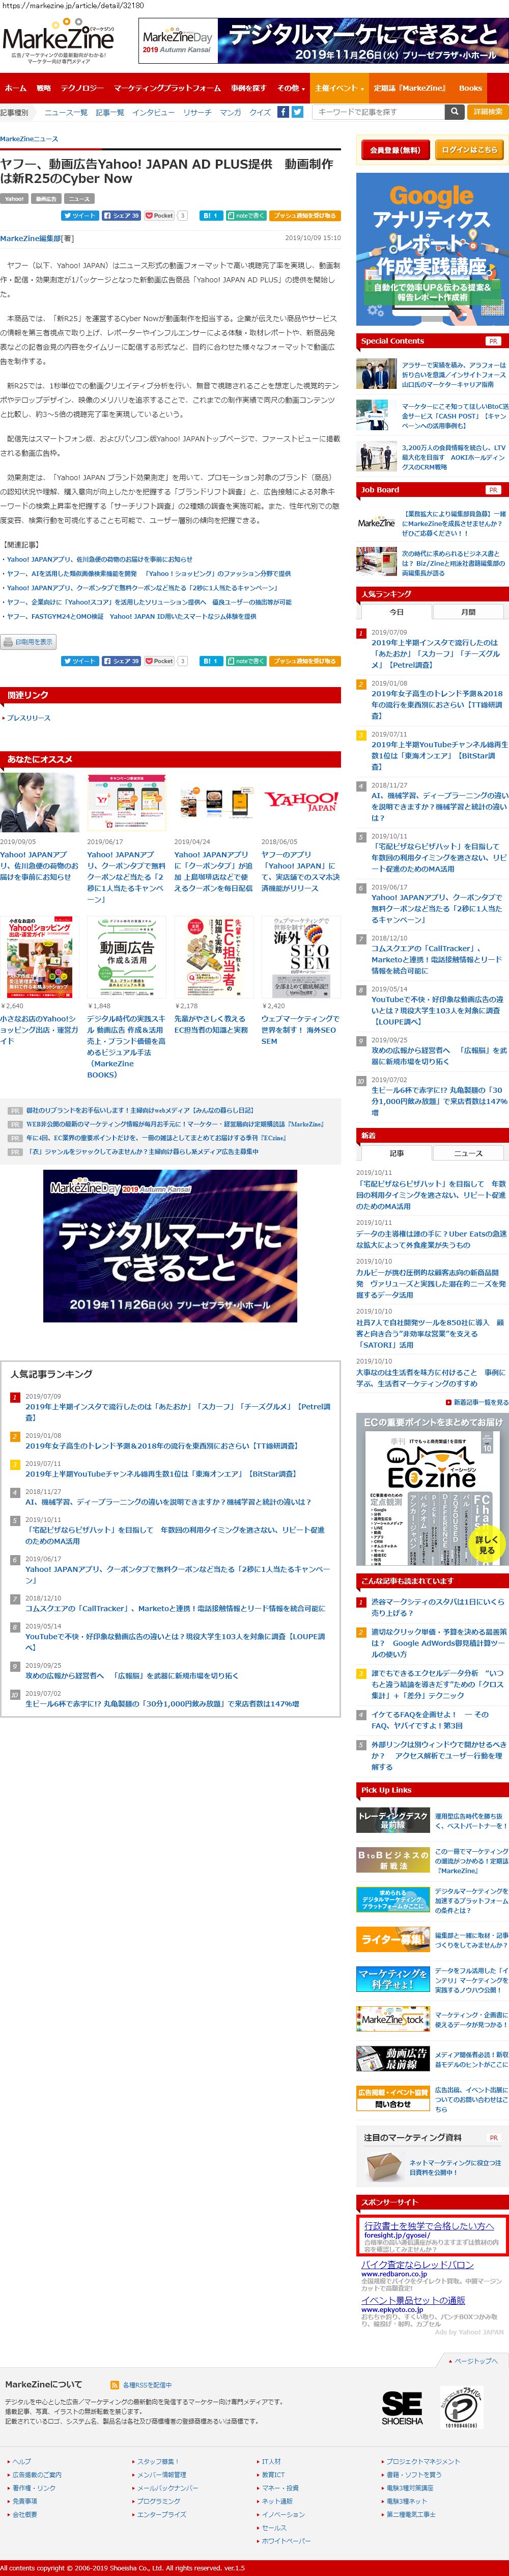Click the 詳細検索 button
Screen dimensions: 509x2576
[x=488, y=112]
